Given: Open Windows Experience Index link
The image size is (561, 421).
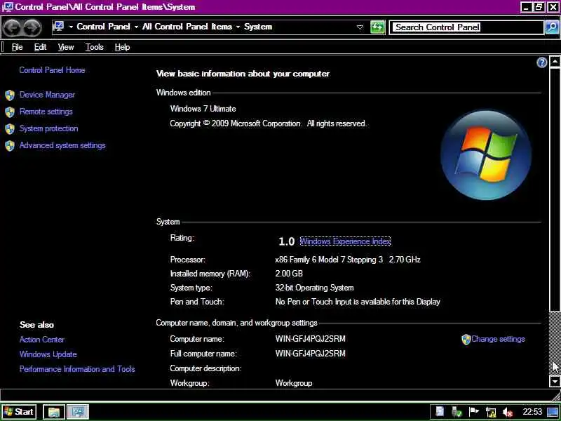Looking at the screenshot, I should point(345,241).
